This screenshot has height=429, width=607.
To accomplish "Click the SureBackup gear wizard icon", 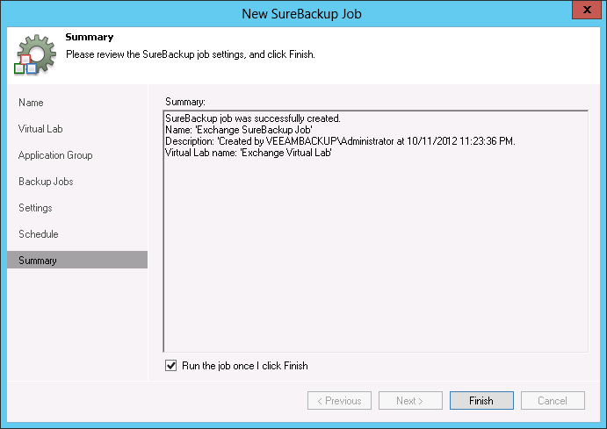I will pyautogui.click(x=33, y=54).
